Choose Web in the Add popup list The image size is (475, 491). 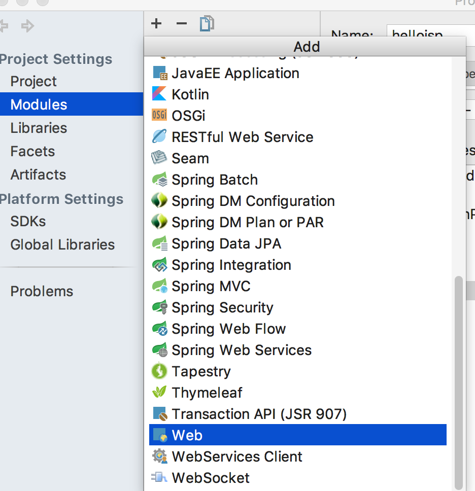[187, 435]
